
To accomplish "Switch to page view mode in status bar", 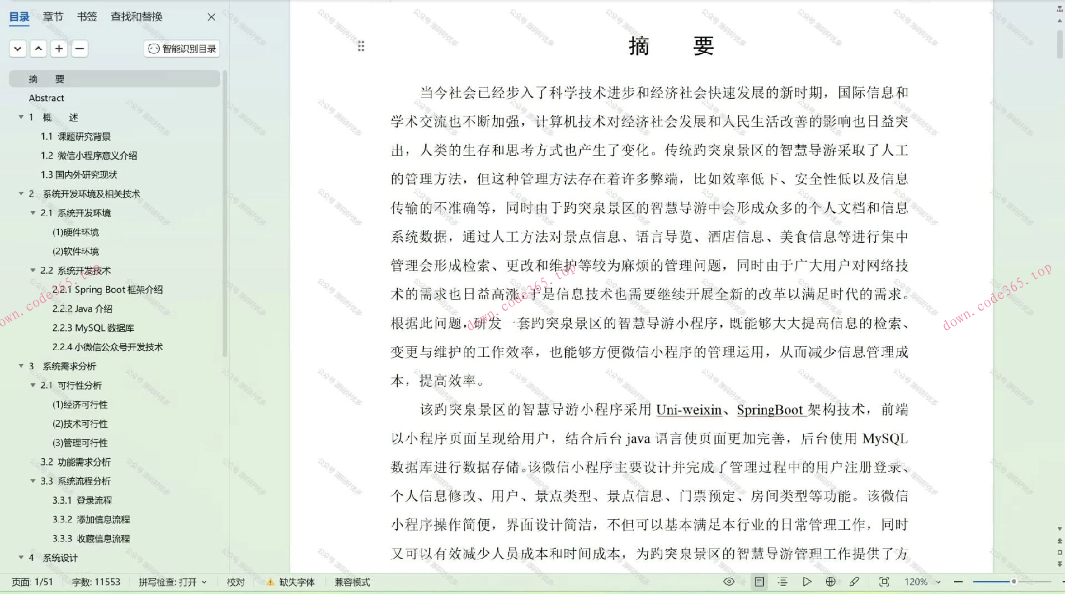I will tap(759, 582).
